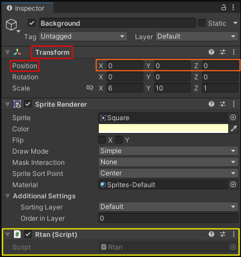Open Draw Mode dropdown Simple
Screen dimensions: 241x257
pyautogui.click(x=168, y=151)
